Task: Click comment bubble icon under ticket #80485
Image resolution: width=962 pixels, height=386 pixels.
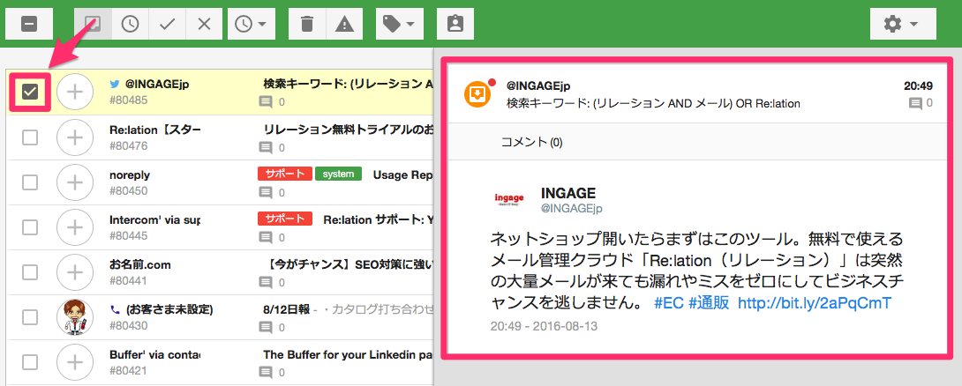Action: (265, 102)
